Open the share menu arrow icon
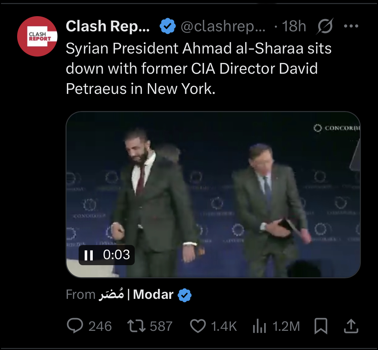The image size is (378, 350). [x=350, y=326]
